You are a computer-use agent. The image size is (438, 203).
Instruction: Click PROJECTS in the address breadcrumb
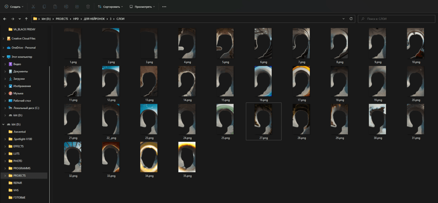pyautogui.click(x=62, y=19)
